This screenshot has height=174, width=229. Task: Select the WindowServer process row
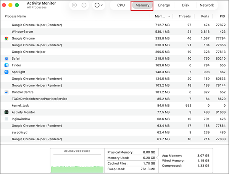click(x=114, y=32)
